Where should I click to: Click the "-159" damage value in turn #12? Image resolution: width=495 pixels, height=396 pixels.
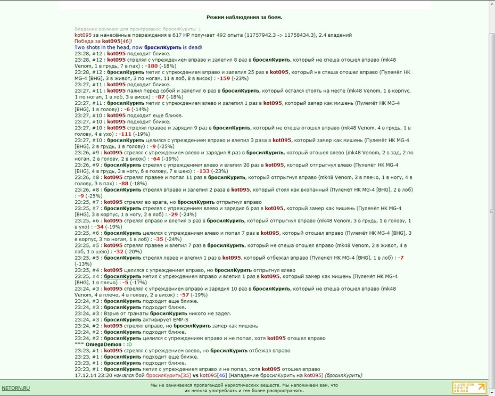click(224, 78)
